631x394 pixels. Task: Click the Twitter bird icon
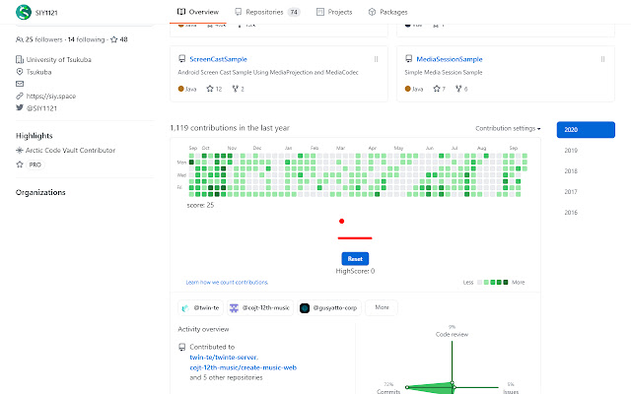(20, 107)
